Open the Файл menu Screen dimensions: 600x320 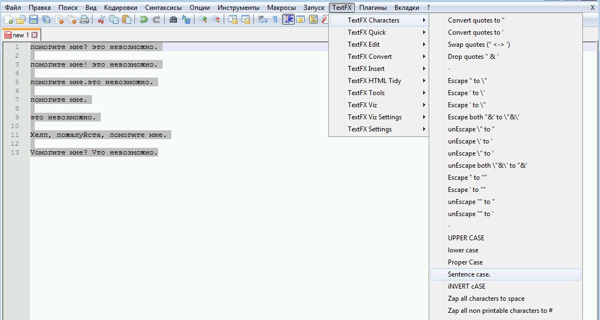pyautogui.click(x=13, y=8)
